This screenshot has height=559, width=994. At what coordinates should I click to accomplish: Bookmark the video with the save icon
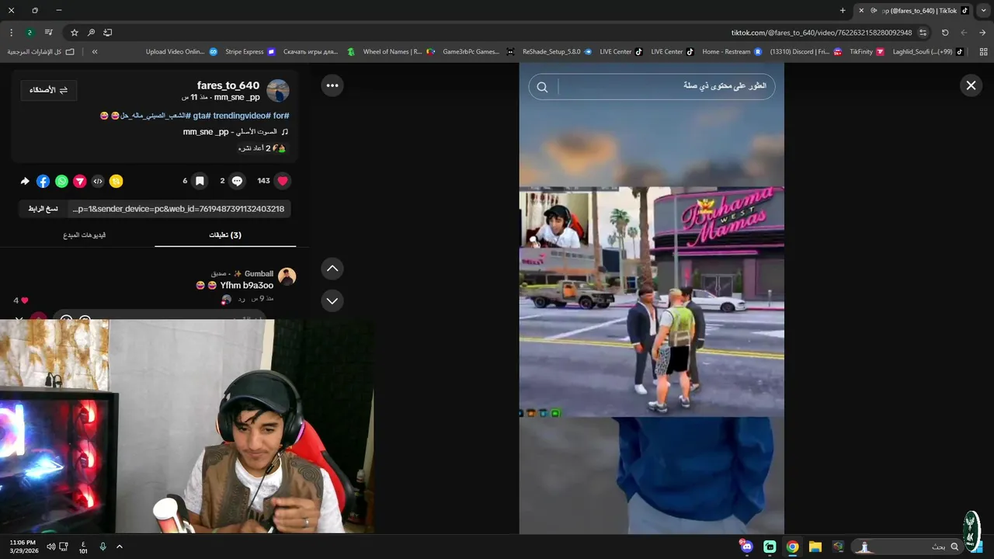pyautogui.click(x=200, y=181)
